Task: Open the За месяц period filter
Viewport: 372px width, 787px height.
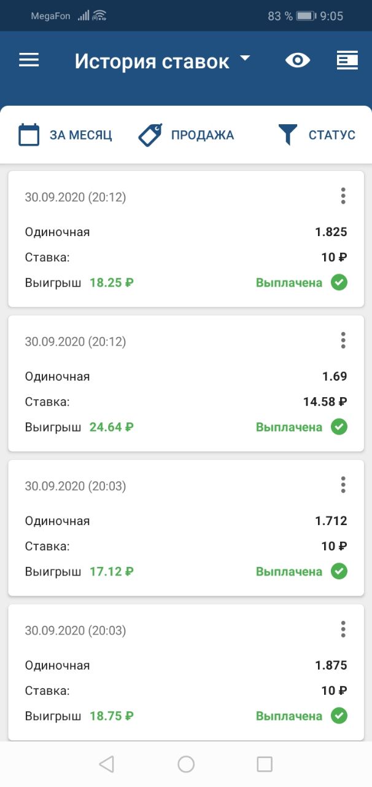Action: [80, 135]
